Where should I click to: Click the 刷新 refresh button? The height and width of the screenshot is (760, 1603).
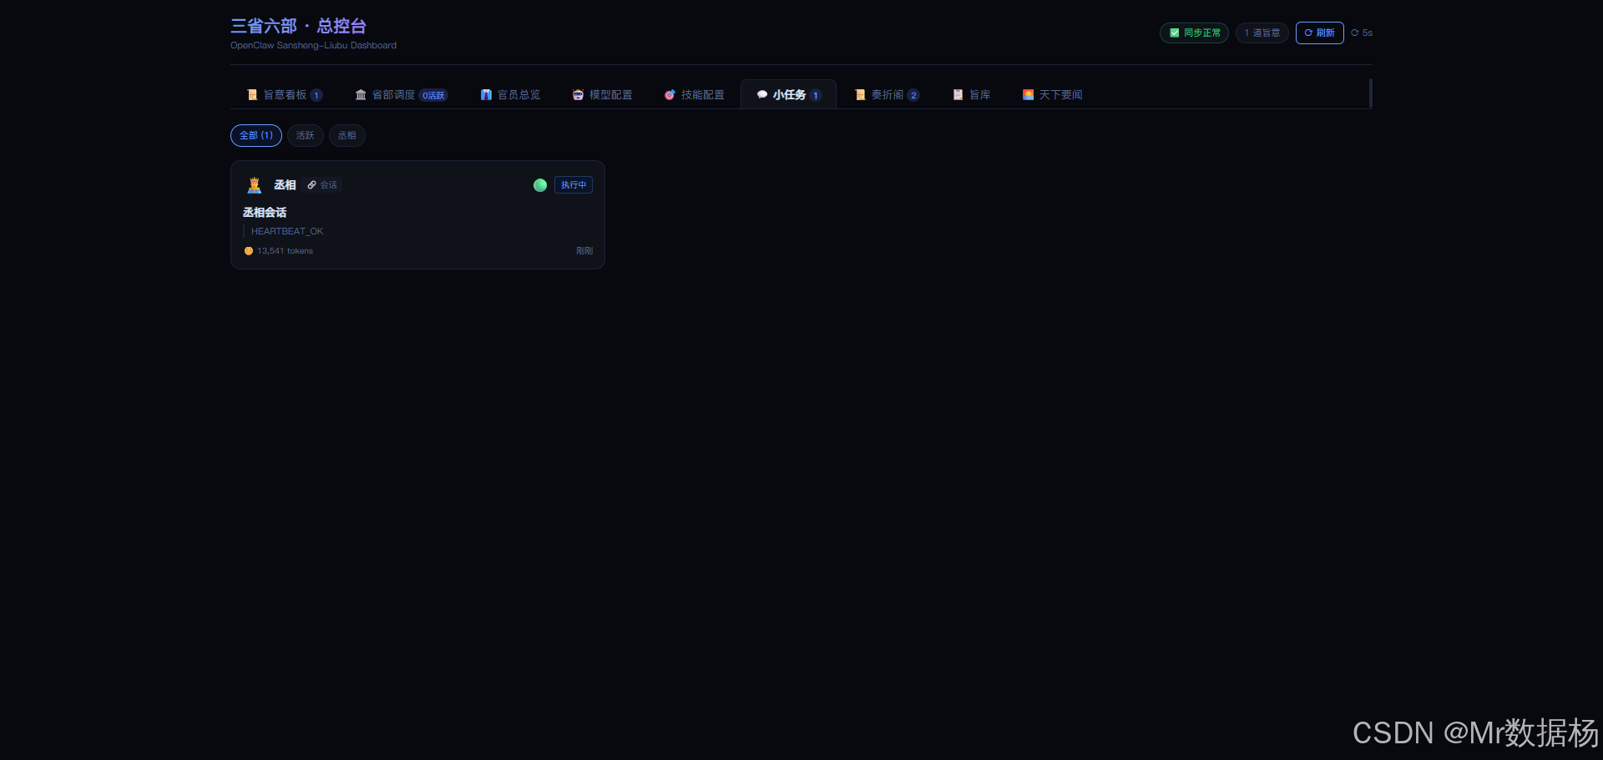click(x=1319, y=33)
